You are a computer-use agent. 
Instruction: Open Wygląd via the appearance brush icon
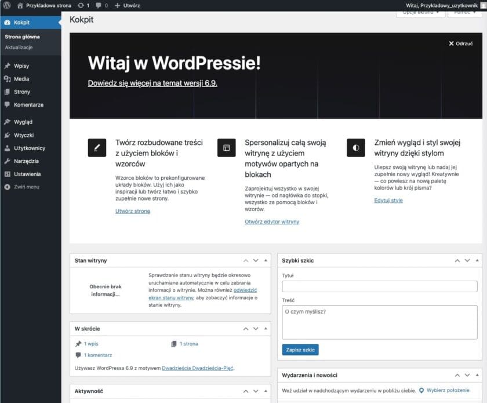(x=8, y=122)
